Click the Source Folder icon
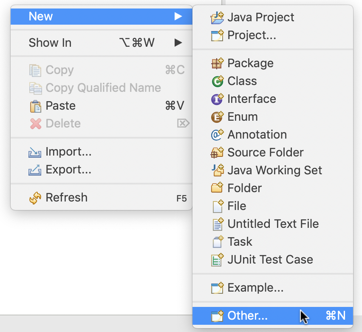 click(x=217, y=152)
